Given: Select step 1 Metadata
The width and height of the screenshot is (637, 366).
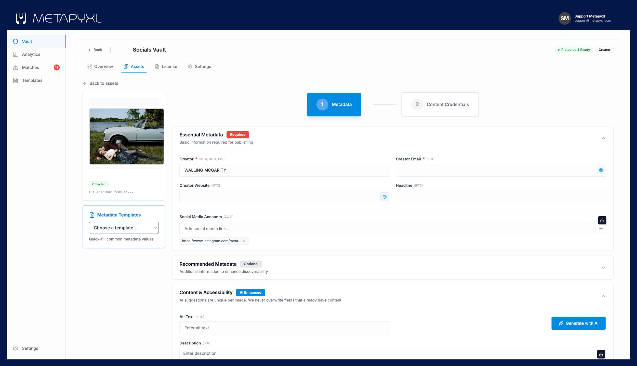Looking at the screenshot, I should point(334,105).
